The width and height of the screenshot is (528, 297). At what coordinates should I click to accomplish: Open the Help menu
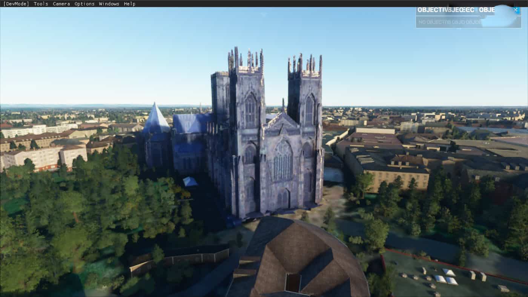pyautogui.click(x=129, y=4)
